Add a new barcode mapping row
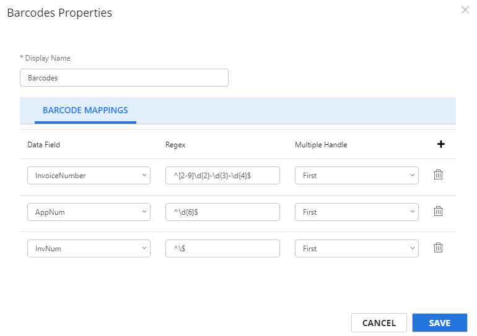The width and height of the screenshot is (477, 336). coord(441,144)
